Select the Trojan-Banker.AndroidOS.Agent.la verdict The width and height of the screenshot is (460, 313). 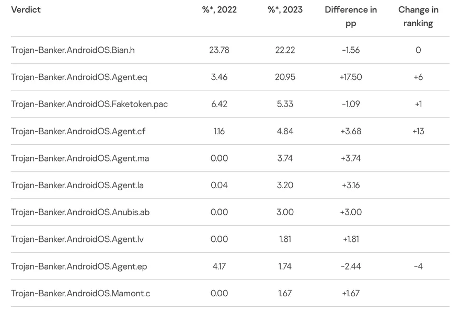click(x=77, y=185)
